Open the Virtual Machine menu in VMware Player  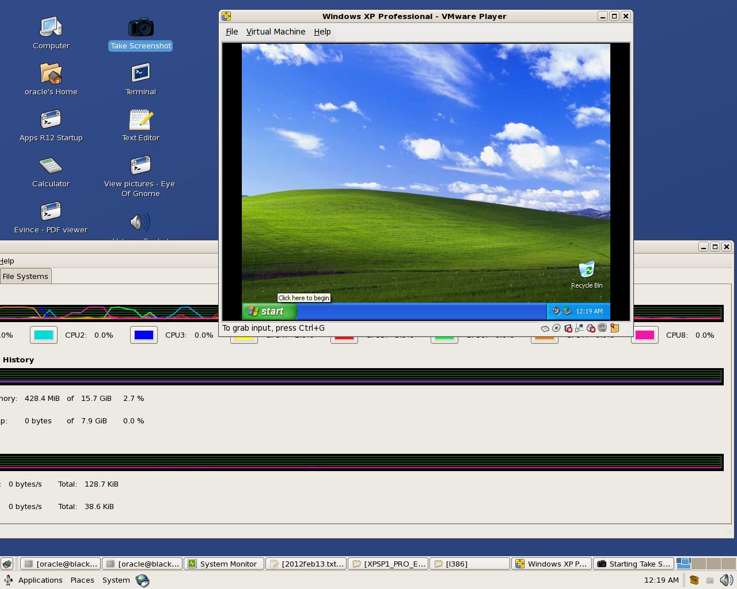tap(276, 32)
